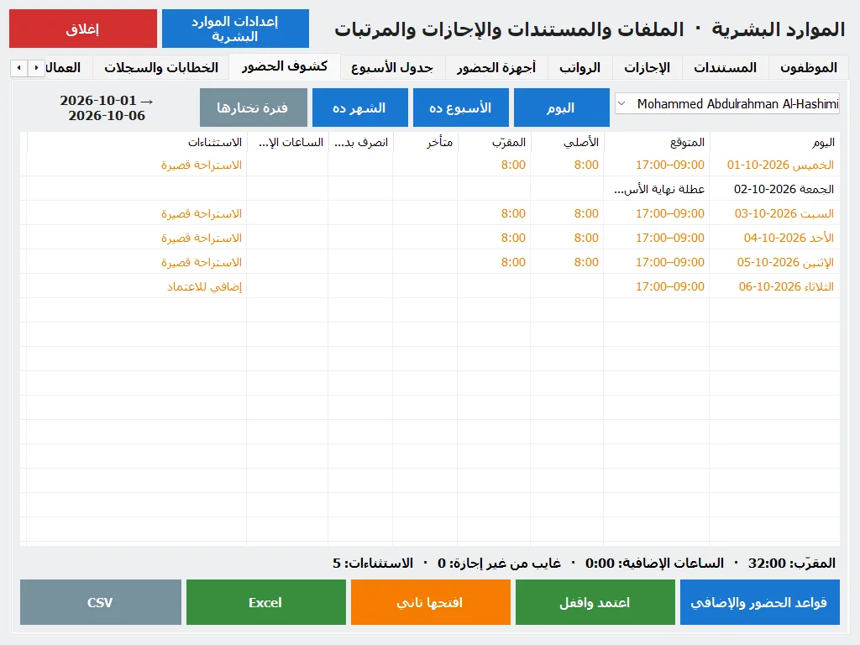Select the كشوف الحضور tab
This screenshot has width=860, height=645.
click(285, 66)
